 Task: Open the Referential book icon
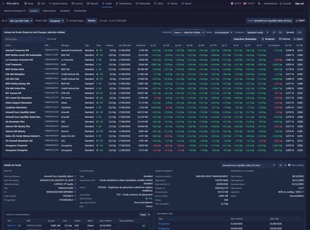point(137,4)
